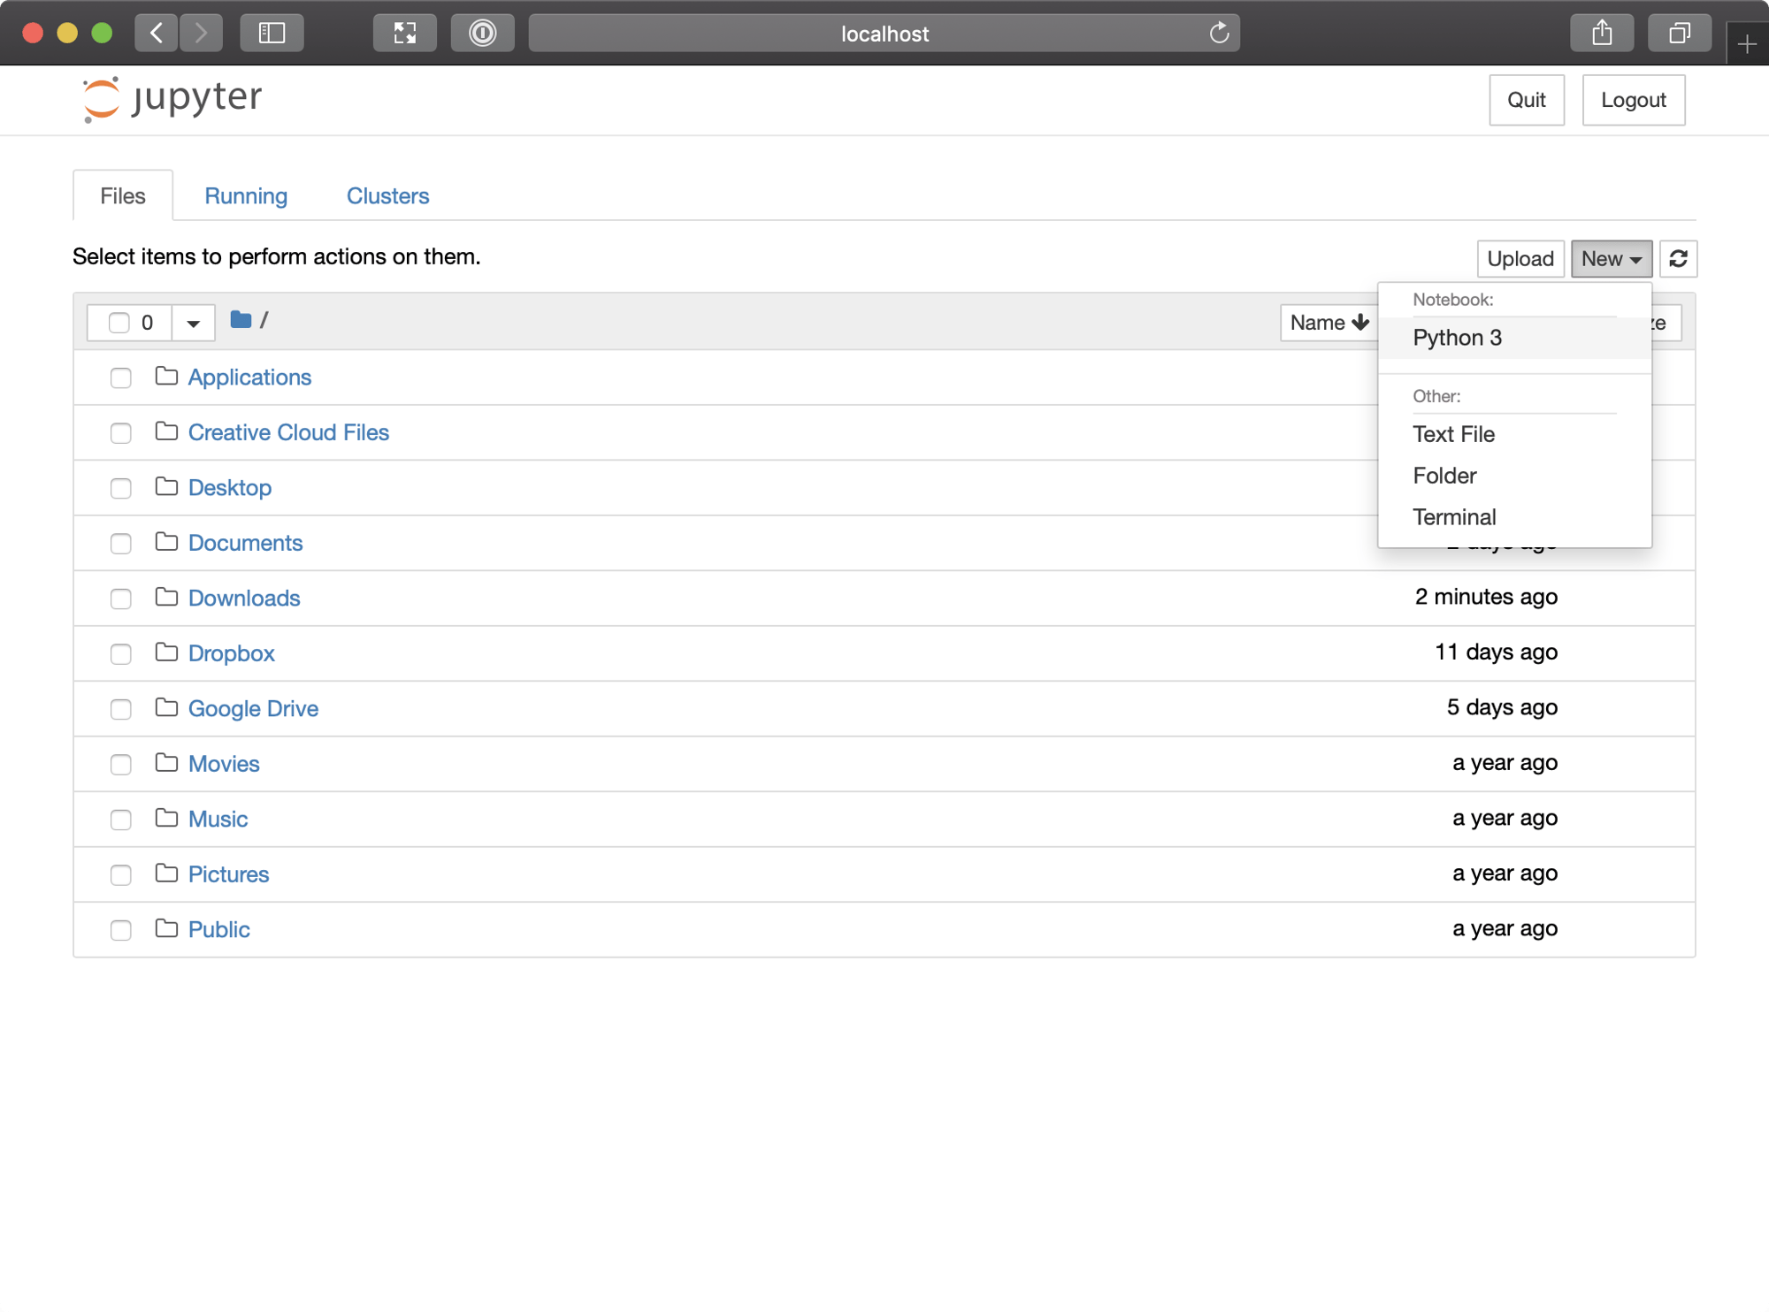Click the Jupyter logo
The height and width of the screenshot is (1312, 1769).
pyautogui.click(x=171, y=98)
